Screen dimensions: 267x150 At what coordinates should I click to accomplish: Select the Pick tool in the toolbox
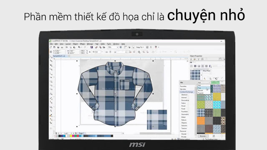[x=51, y=57]
